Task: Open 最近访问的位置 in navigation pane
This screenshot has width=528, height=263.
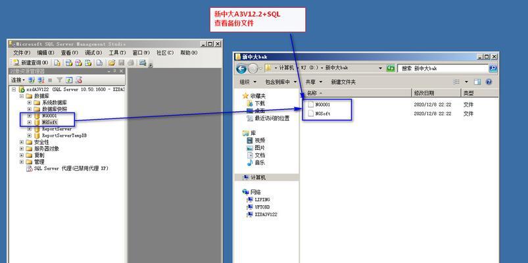Action: [x=272, y=118]
